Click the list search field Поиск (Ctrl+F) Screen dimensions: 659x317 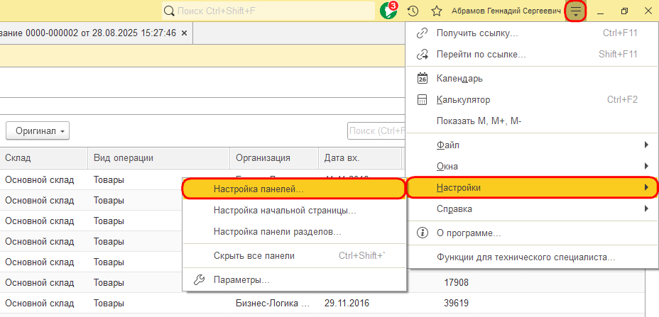click(x=377, y=131)
